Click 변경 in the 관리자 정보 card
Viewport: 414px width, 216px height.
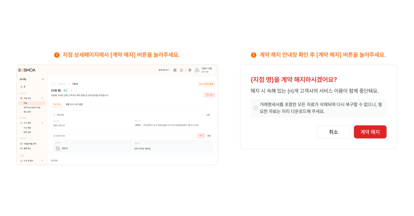pos(209,136)
